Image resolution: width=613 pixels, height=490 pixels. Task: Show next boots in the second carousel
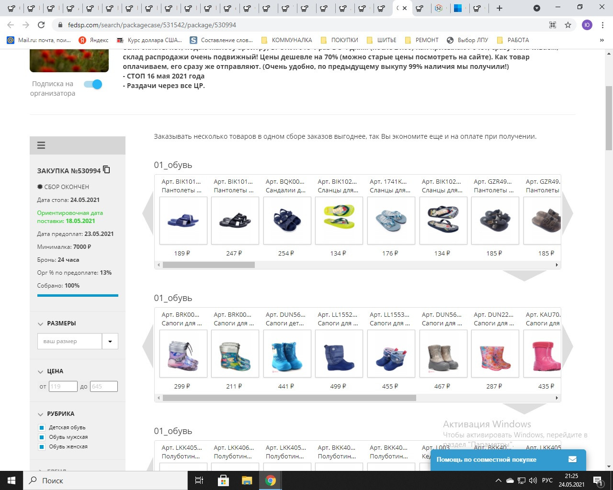coord(567,346)
